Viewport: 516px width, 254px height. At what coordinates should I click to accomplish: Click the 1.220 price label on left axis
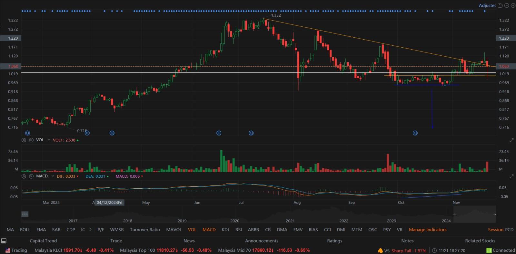click(13, 38)
